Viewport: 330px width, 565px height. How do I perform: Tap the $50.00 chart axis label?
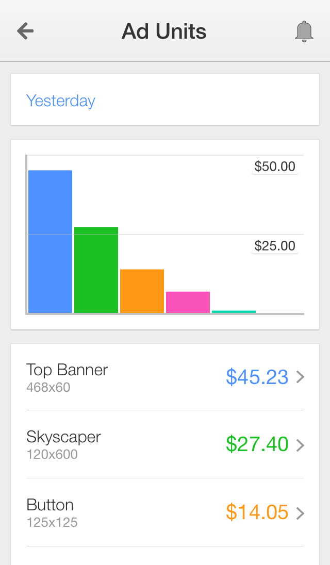point(275,167)
